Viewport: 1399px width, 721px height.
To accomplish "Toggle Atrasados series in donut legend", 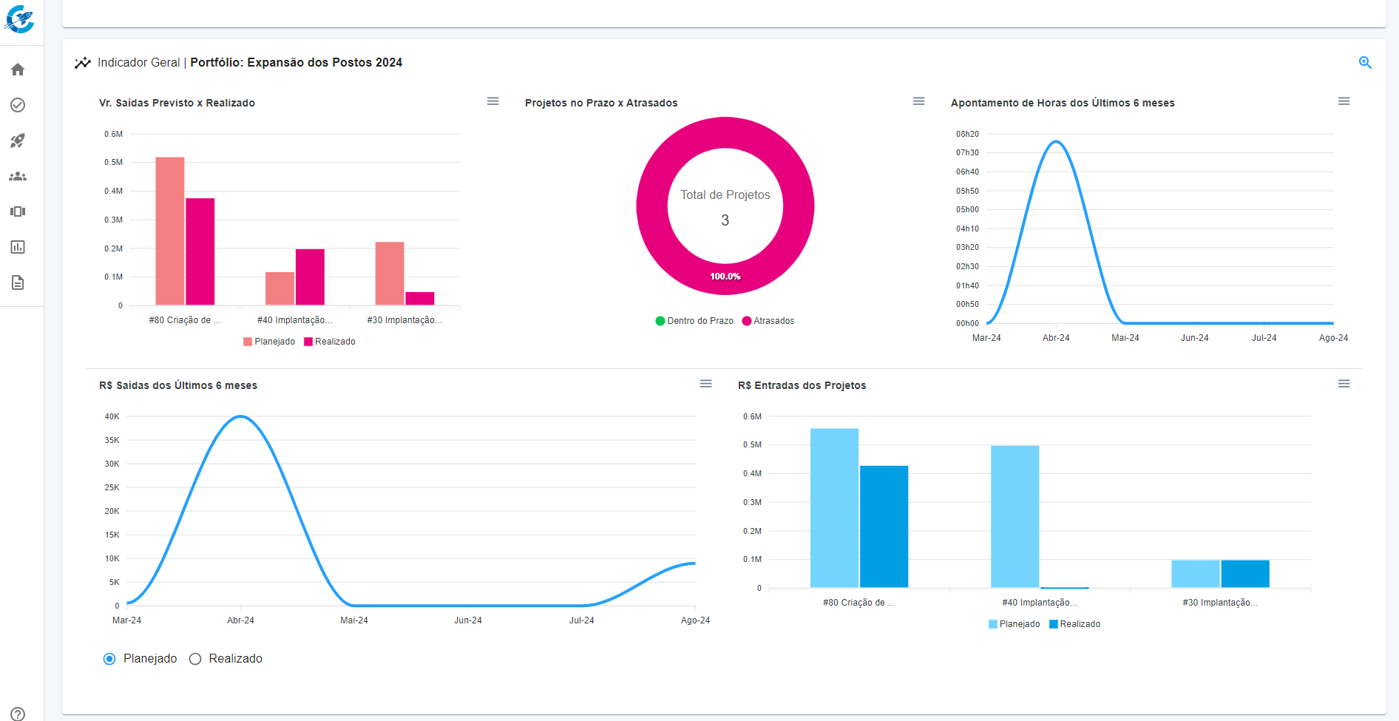I will [768, 321].
